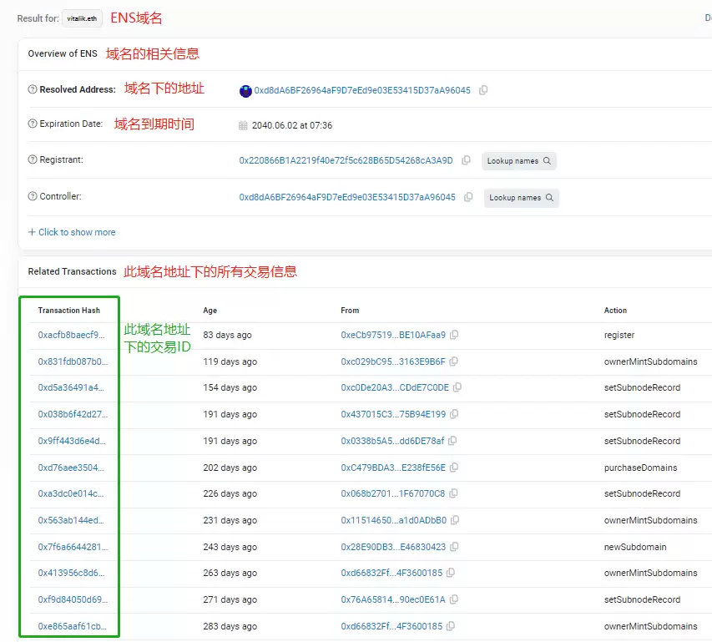712x642 pixels.
Task: Click the avatar icon beside the Resolved Address
Action: (x=245, y=89)
